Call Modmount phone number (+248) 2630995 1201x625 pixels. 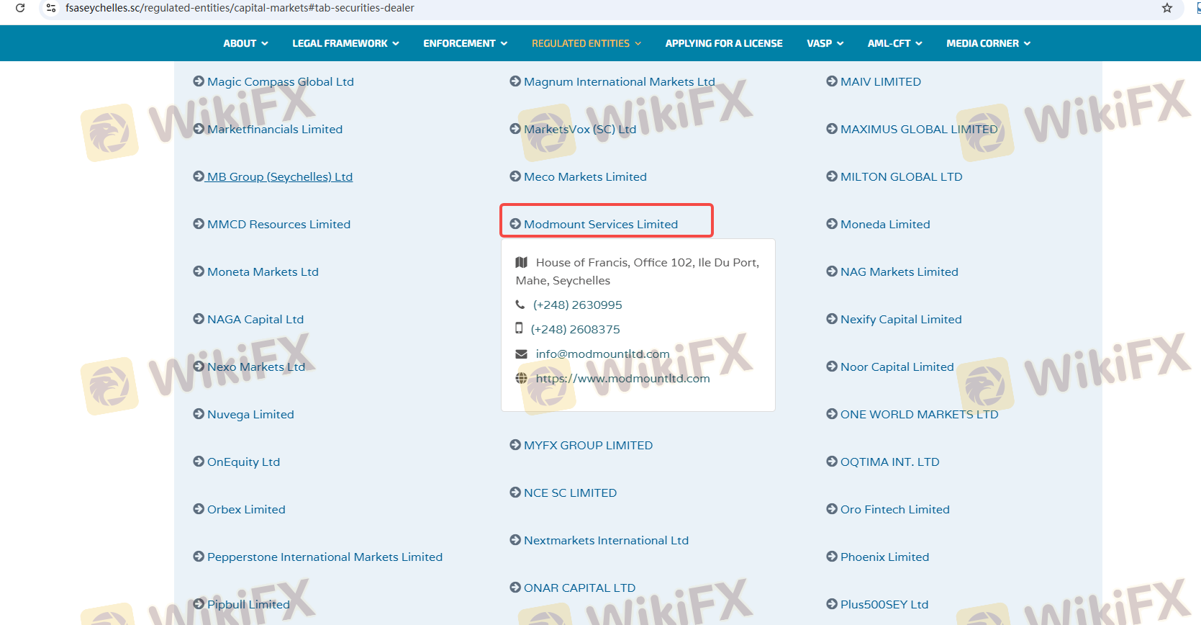[x=578, y=305]
